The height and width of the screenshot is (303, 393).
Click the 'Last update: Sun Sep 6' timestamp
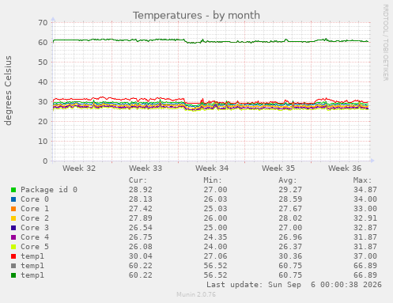pyautogui.click(x=294, y=285)
